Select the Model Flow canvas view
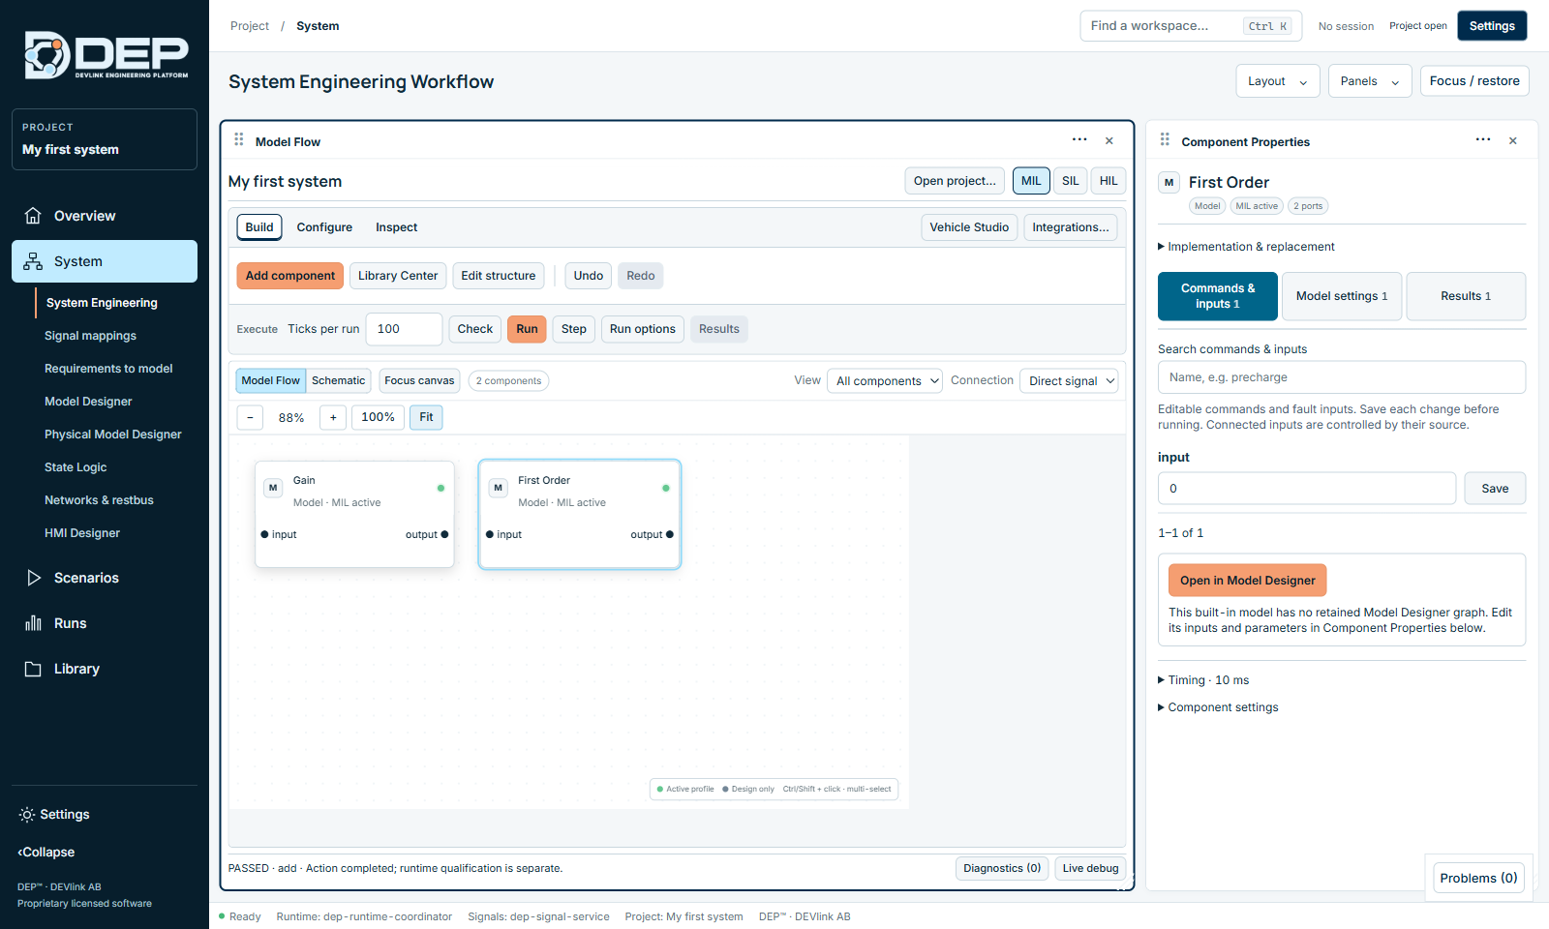This screenshot has height=929, width=1549. pos(271,380)
